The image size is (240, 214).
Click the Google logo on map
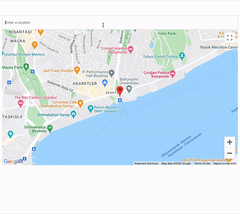click(12, 161)
